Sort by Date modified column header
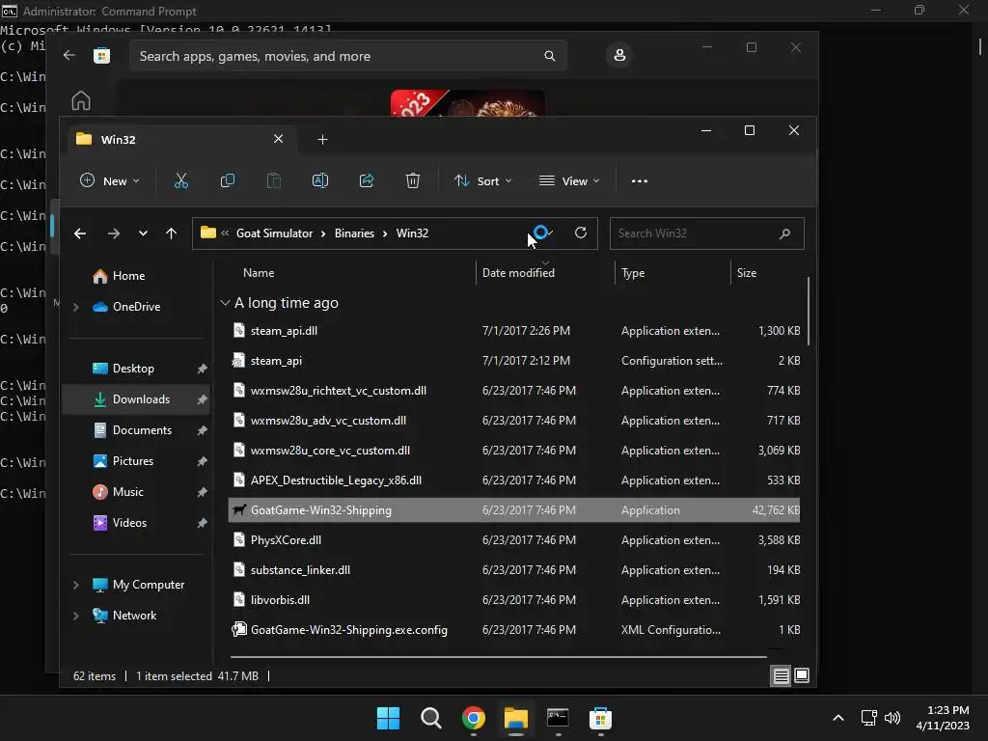 click(x=518, y=273)
